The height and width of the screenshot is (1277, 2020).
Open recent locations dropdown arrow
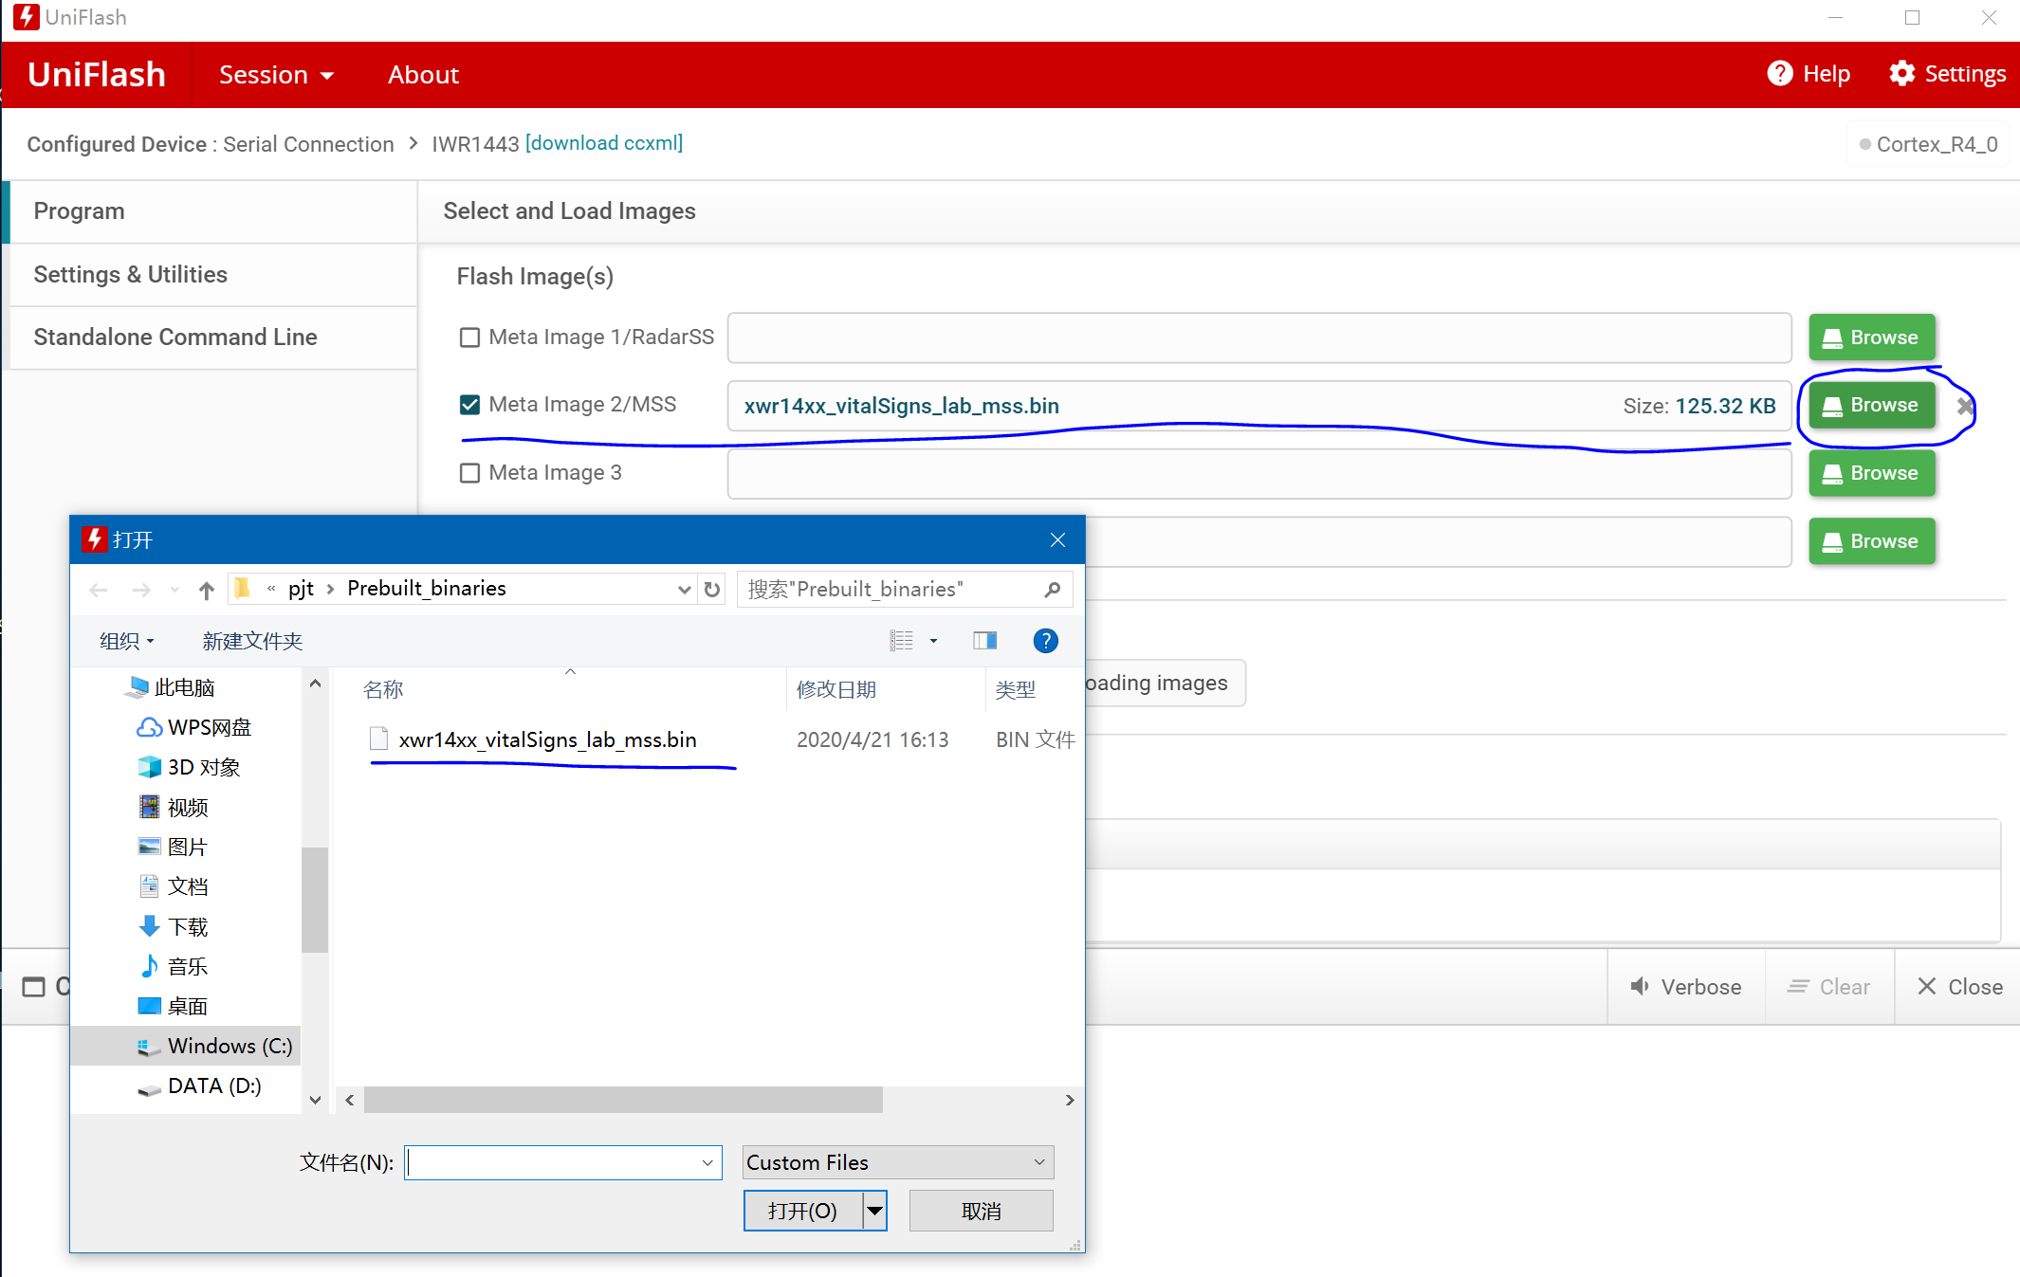coord(174,590)
